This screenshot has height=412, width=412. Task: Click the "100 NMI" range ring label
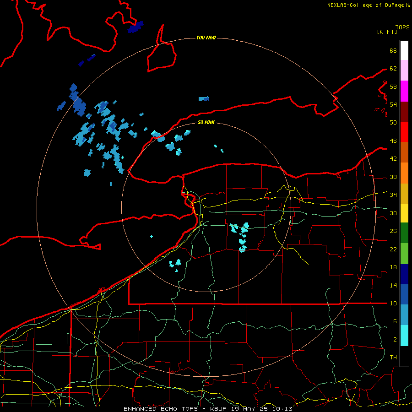pyautogui.click(x=206, y=38)
